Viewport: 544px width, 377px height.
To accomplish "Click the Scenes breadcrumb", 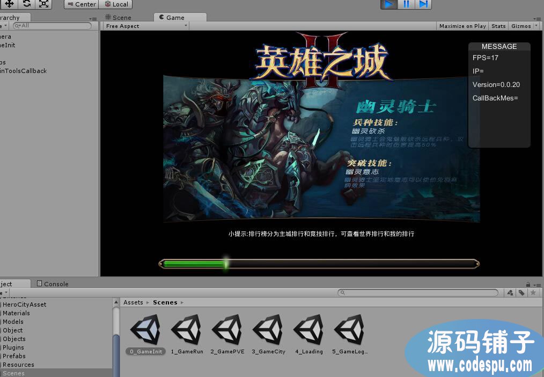I will coord(165,302).
